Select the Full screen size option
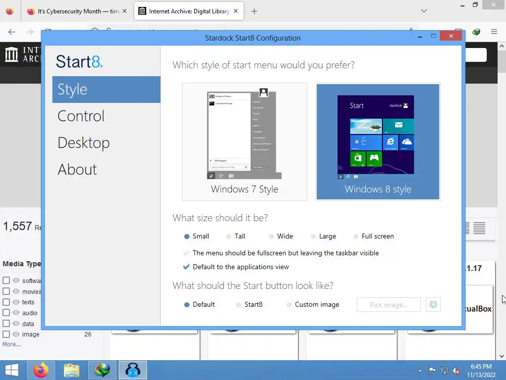506x380 pixels. pyautogui.click(x=374, y=236)
